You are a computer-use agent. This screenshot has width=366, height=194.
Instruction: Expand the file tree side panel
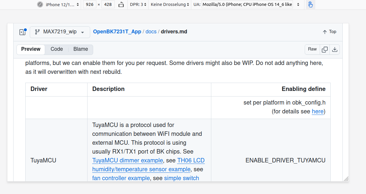[x=23, y=32]
